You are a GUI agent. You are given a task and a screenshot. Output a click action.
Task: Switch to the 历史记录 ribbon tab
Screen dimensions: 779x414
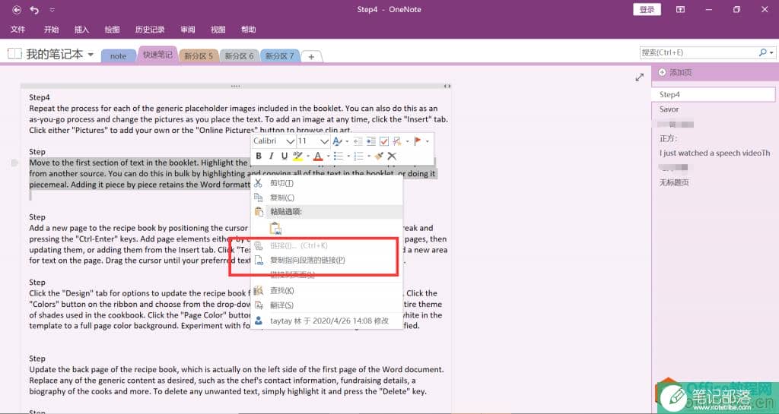[150, 30]
